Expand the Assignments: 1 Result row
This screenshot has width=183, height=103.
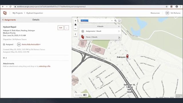click(100, 31)
